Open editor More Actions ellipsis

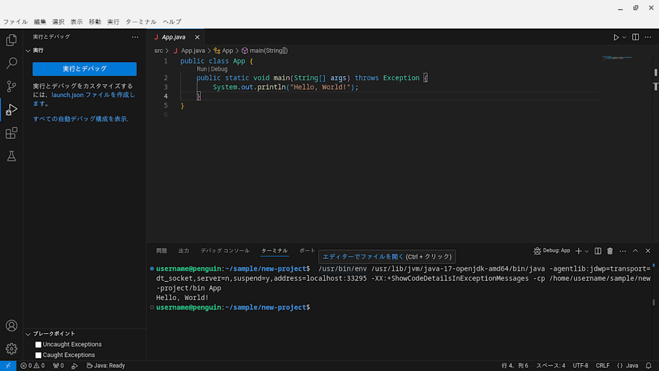[649, 37]
